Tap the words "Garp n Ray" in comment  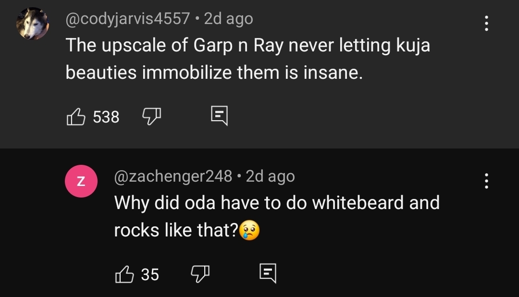click(238, 45)
